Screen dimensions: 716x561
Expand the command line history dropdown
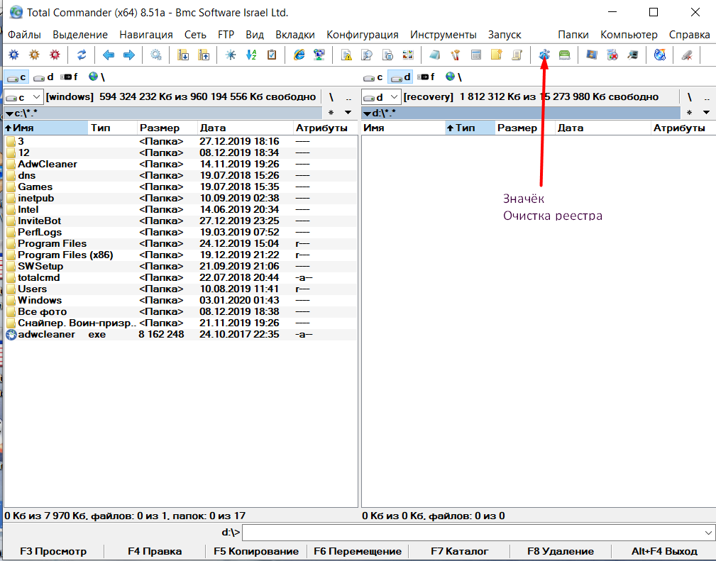tap(707, 532)
